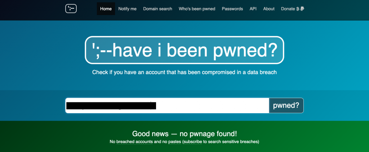
Task: Open the Passwords page
Action: pyautogui.click(x=232, y=9)
